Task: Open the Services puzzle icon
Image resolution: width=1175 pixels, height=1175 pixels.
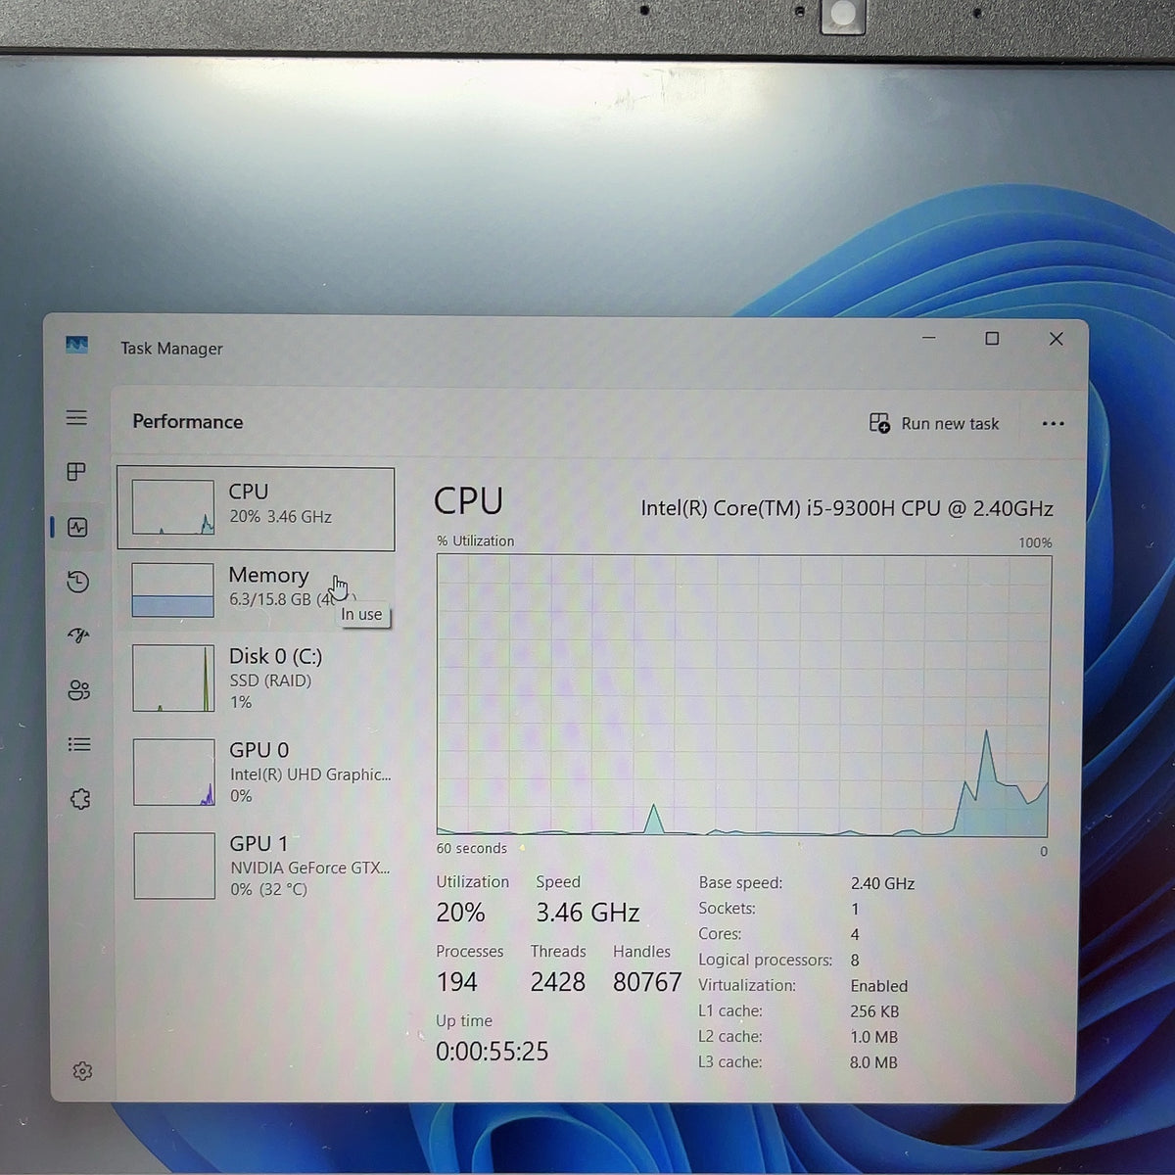Action: click(80, 799)
